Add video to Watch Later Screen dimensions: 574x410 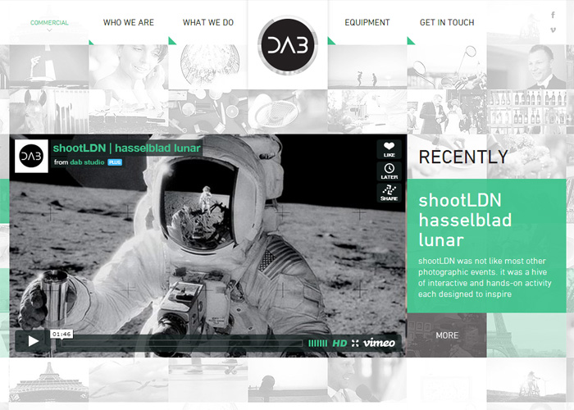point(389,171)
